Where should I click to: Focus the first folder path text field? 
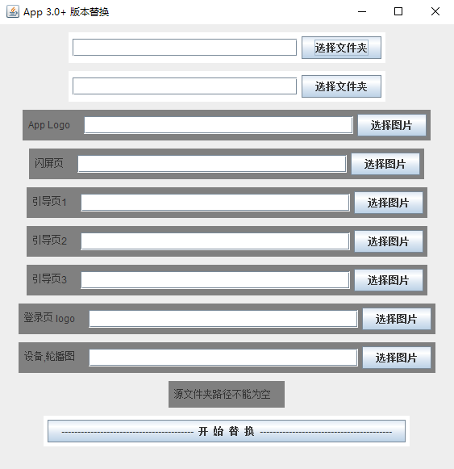tap(185, 48)
